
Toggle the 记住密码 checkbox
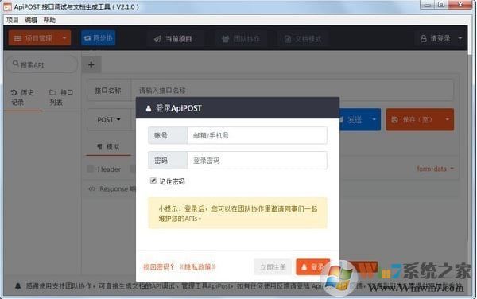(153, 181)
